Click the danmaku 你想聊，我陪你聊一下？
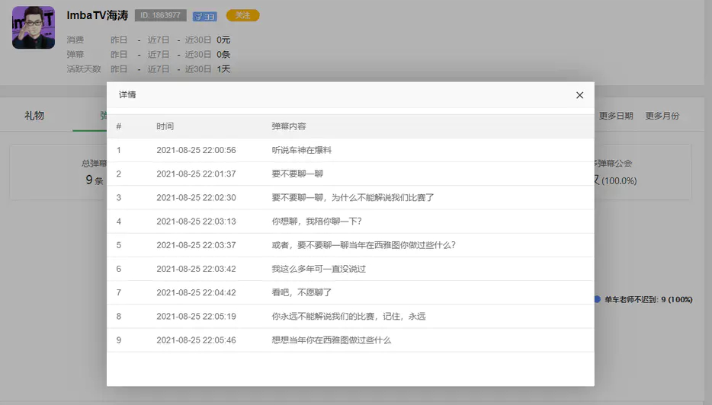Viewport: 712px width, 405px height. (316, 222)
